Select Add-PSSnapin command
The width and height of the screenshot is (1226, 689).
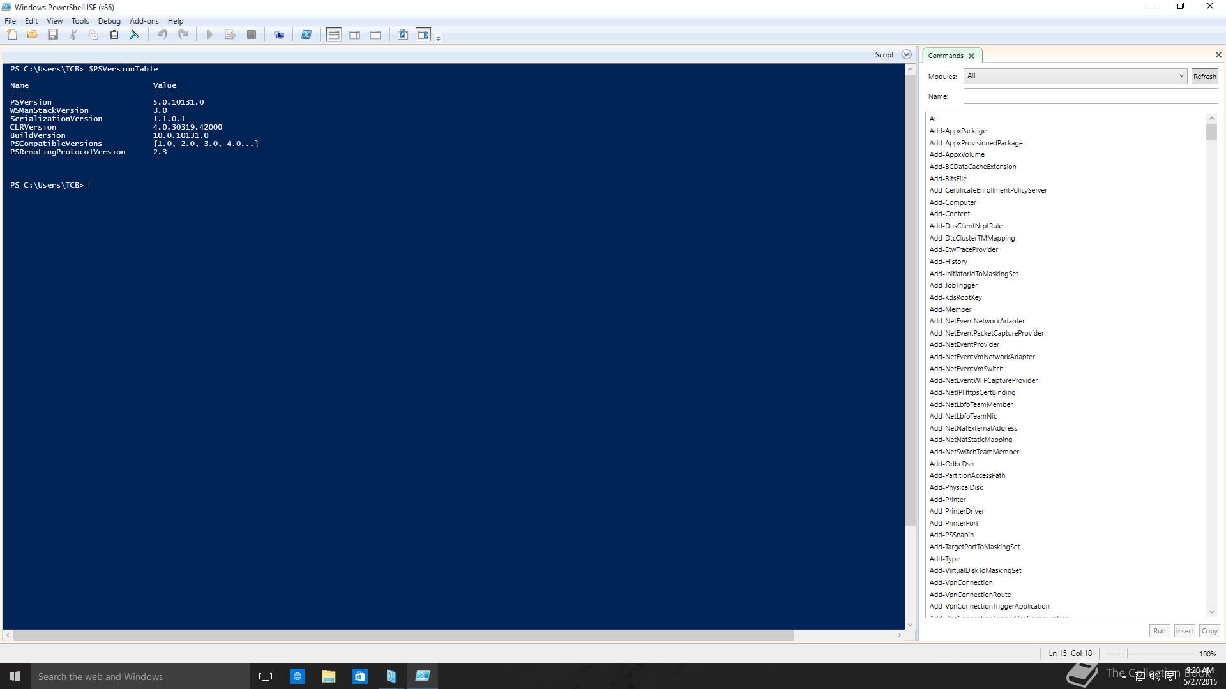tap(951, 535)
